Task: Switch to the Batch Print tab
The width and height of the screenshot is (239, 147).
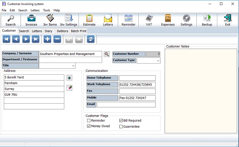Action: pos(79,31)
